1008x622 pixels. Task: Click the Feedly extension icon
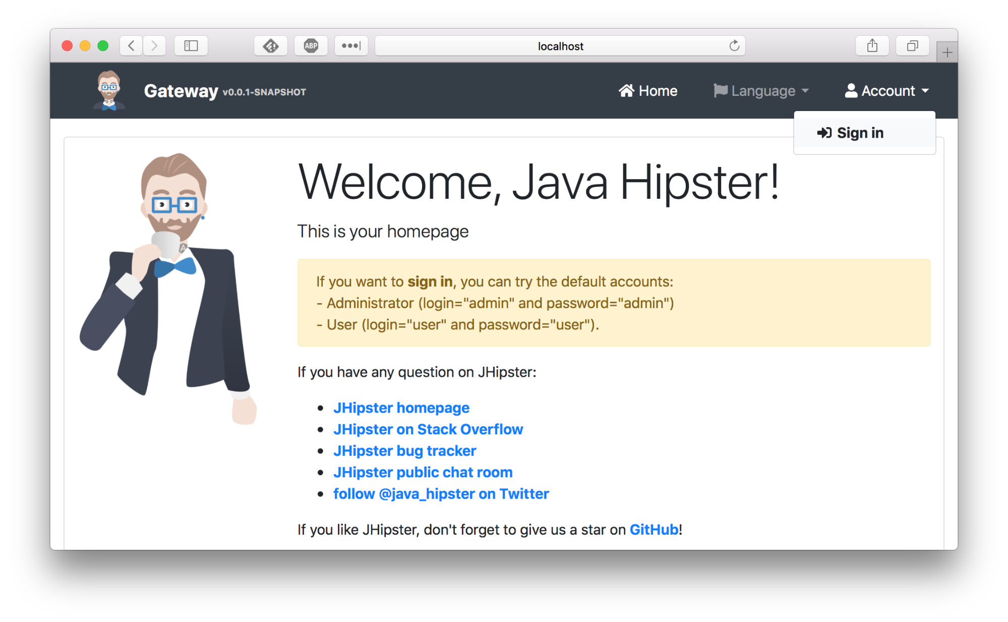click(271, 45)
